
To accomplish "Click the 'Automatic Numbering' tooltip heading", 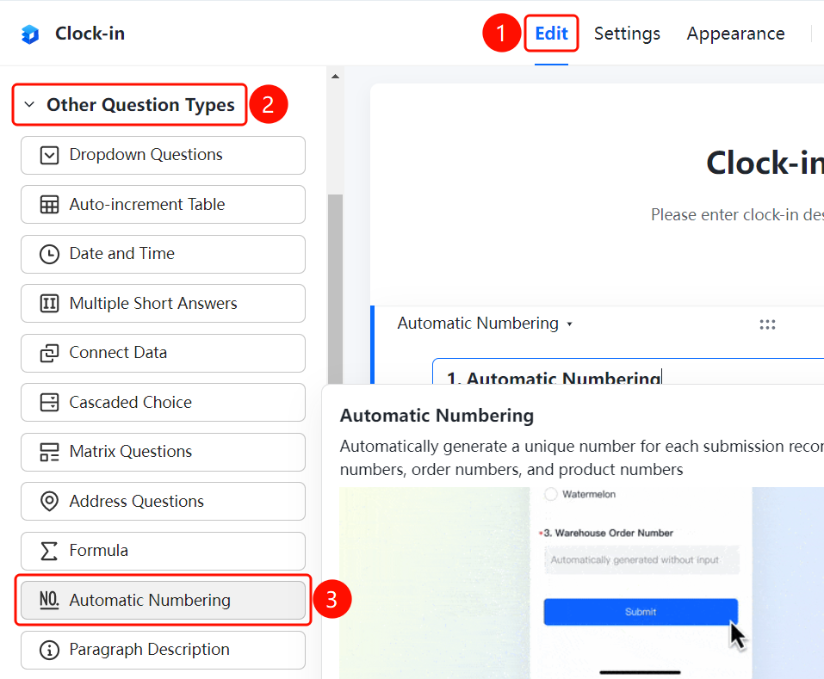I will [437, 416].
